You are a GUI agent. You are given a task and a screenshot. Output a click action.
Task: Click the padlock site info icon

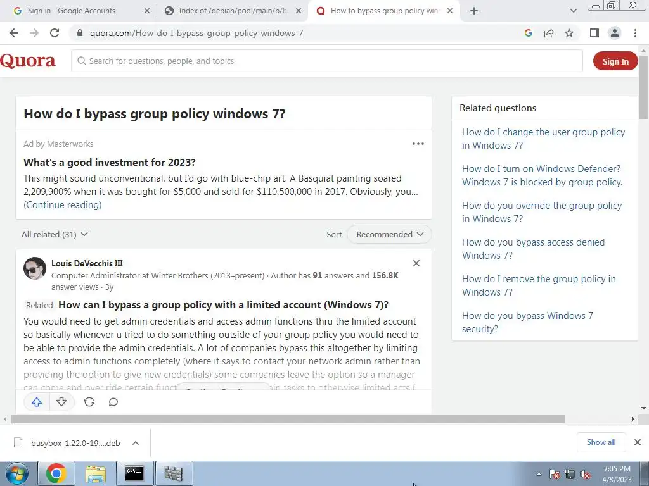[80, 33]
